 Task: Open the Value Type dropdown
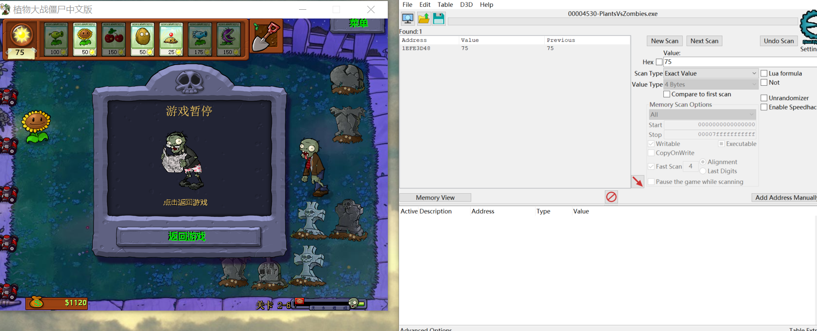[x=711, y=84]
